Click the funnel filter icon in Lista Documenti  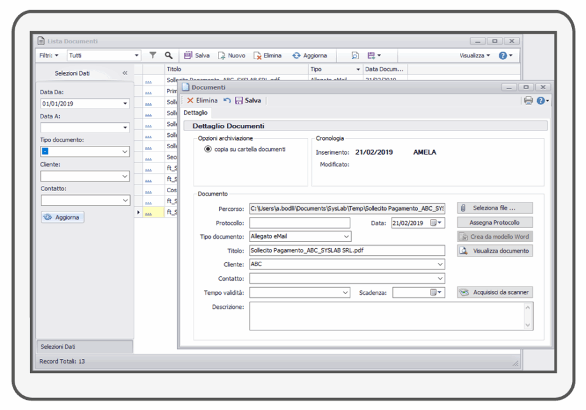pos(152,55)
